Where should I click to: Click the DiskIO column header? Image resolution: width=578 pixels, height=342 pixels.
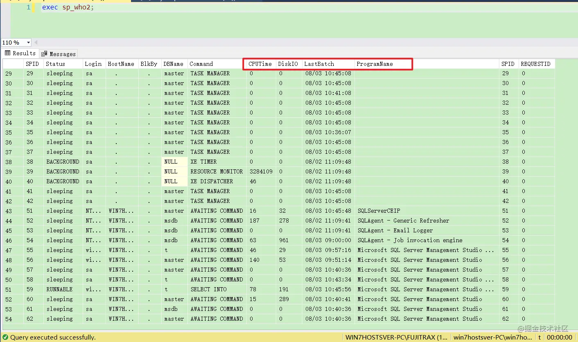[288, 64]
